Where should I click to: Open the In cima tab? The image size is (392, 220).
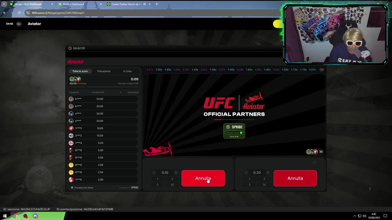click(x=127, y=71)
